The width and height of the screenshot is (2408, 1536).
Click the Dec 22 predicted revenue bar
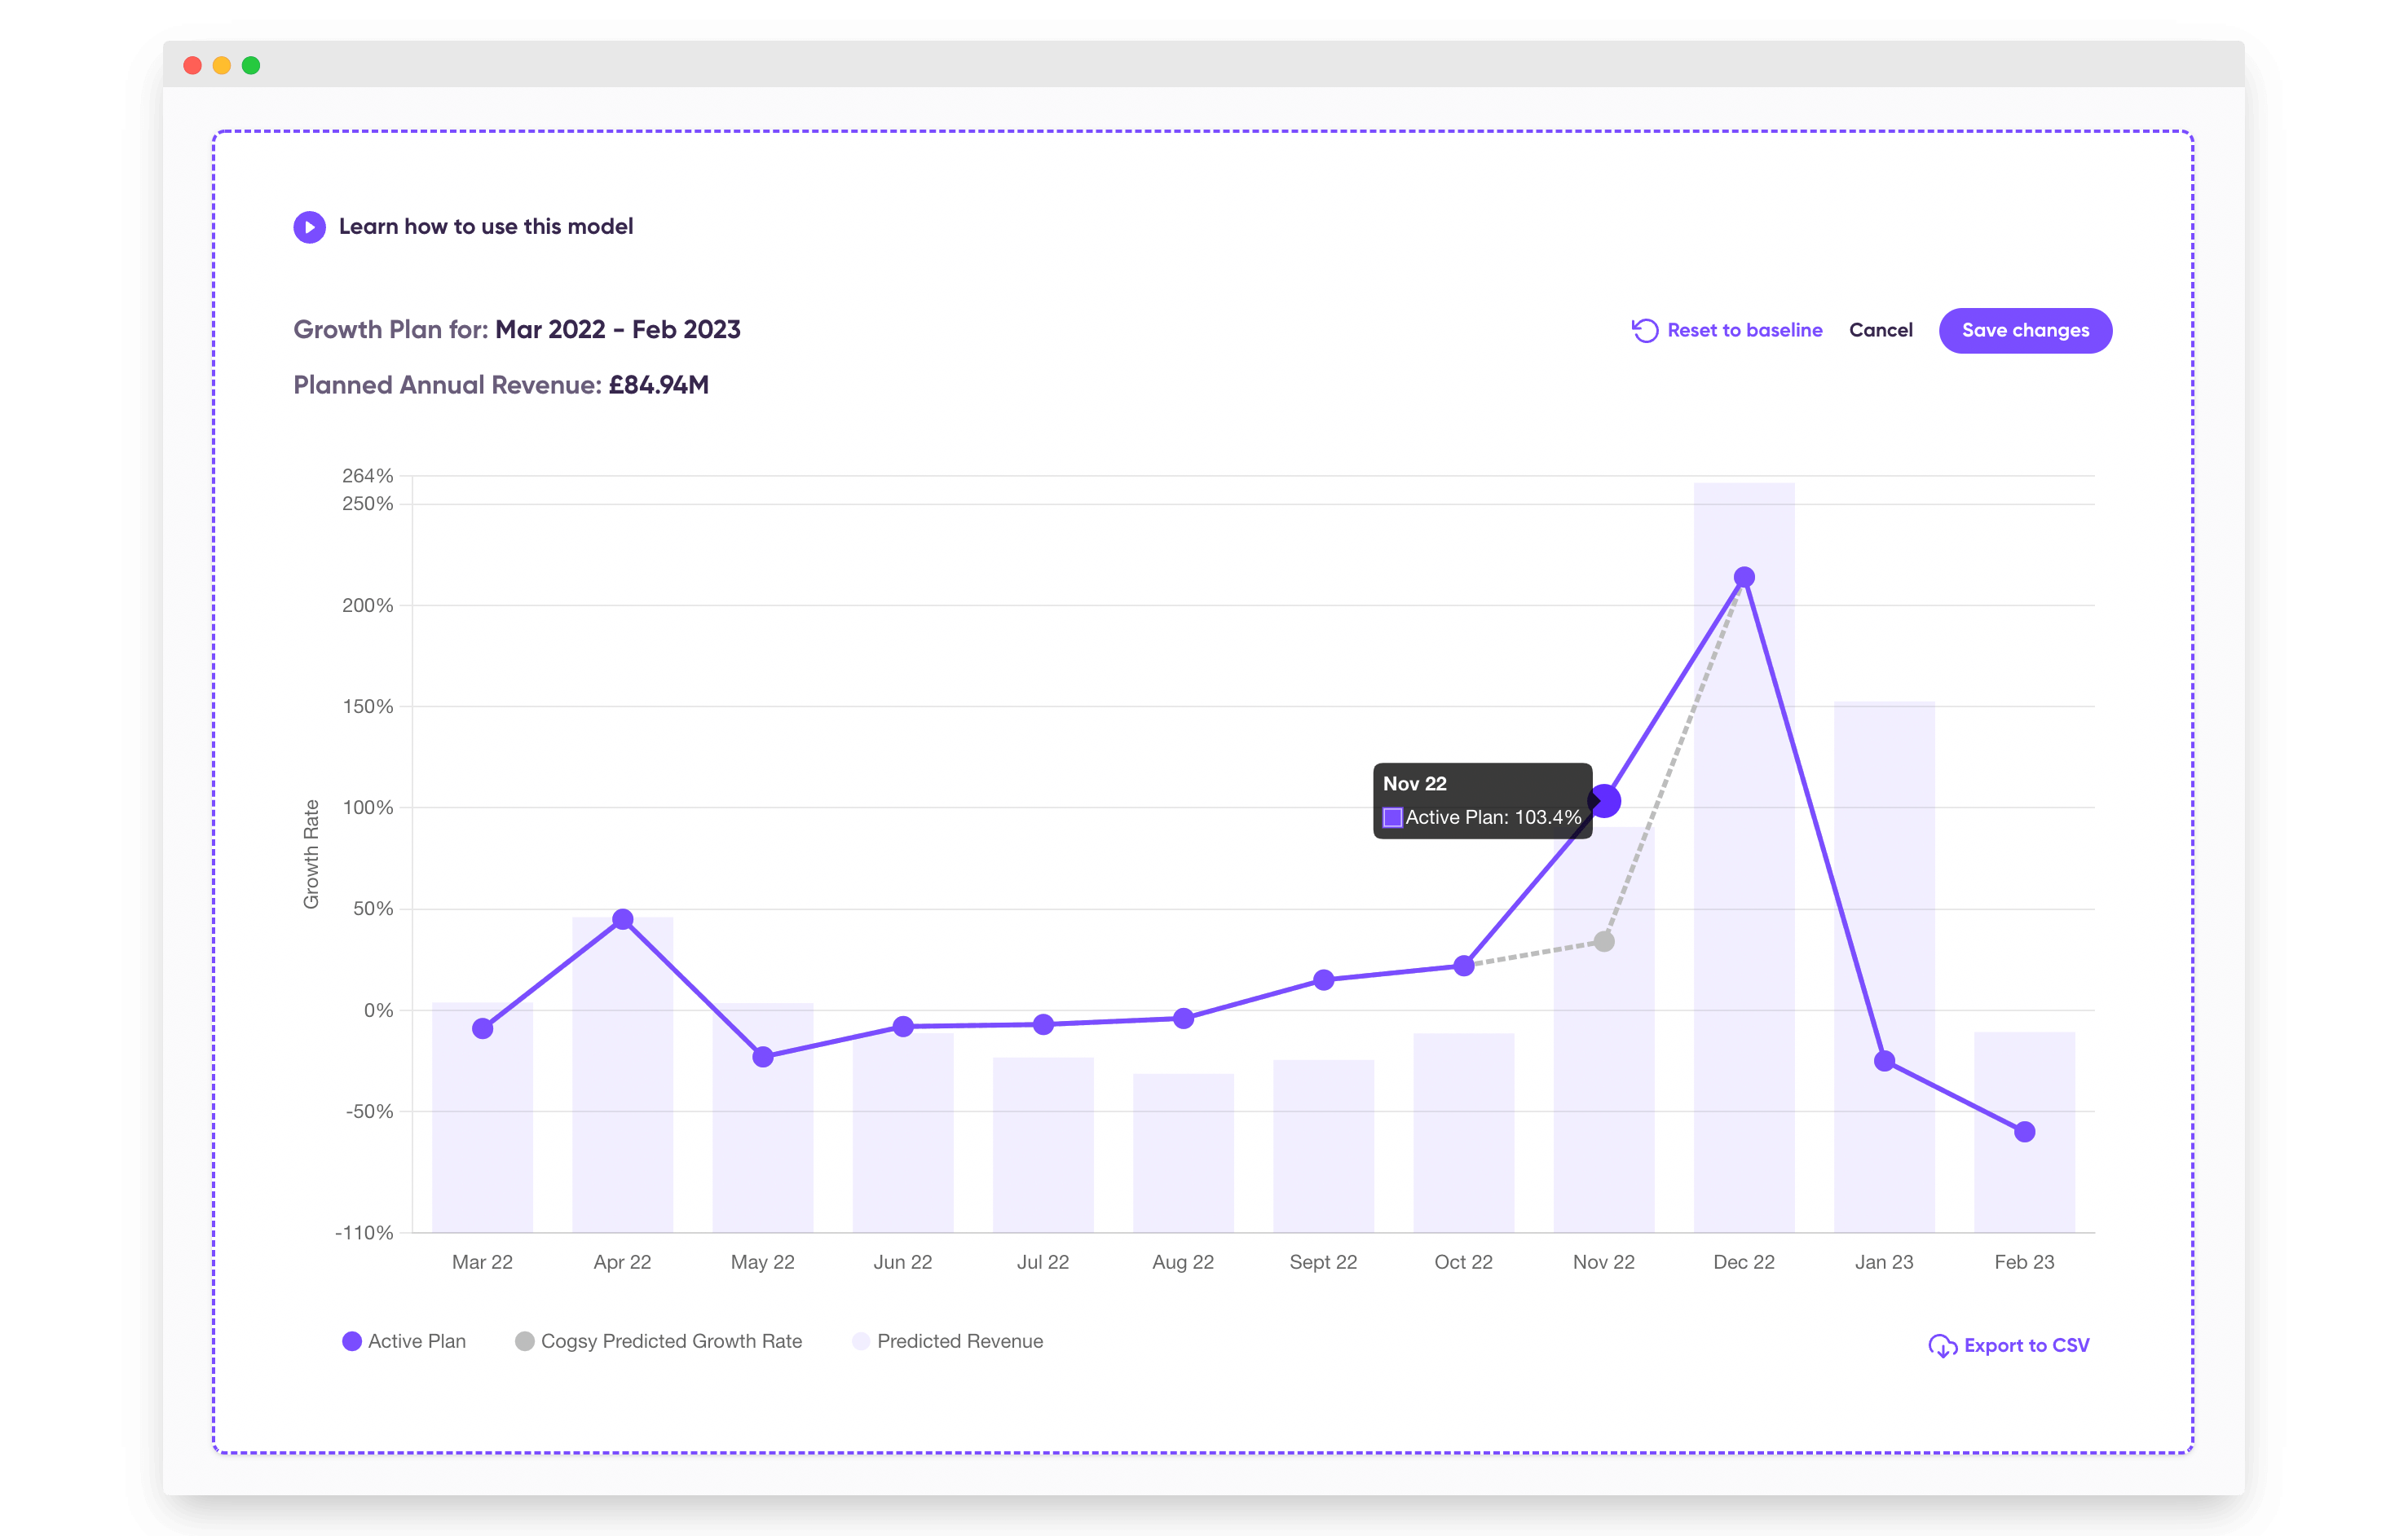[1744, 857]
